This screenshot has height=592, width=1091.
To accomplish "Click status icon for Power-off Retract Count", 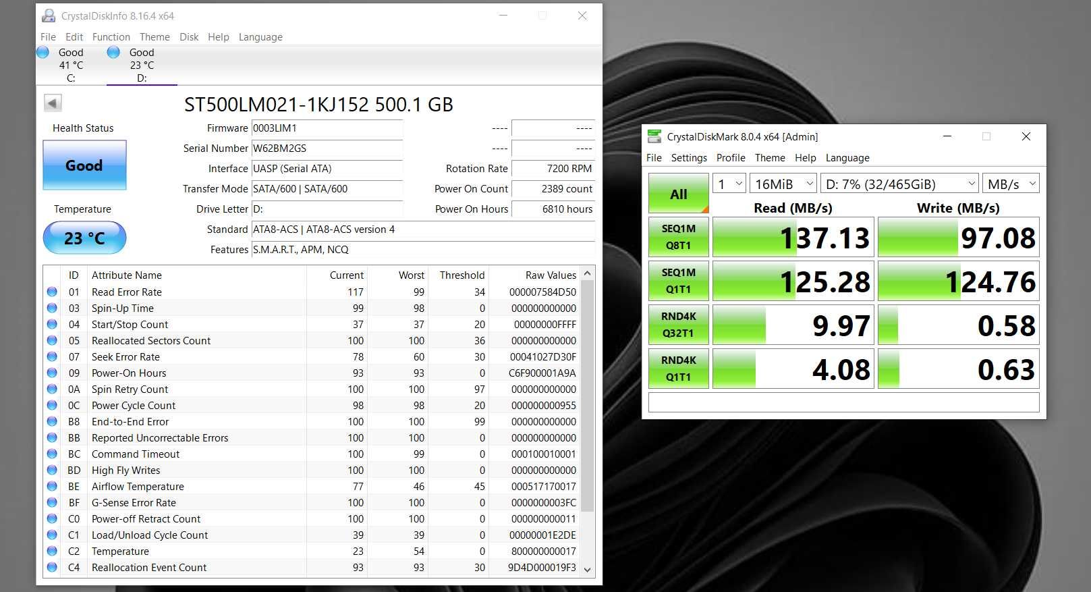I will tap(52, 518).
